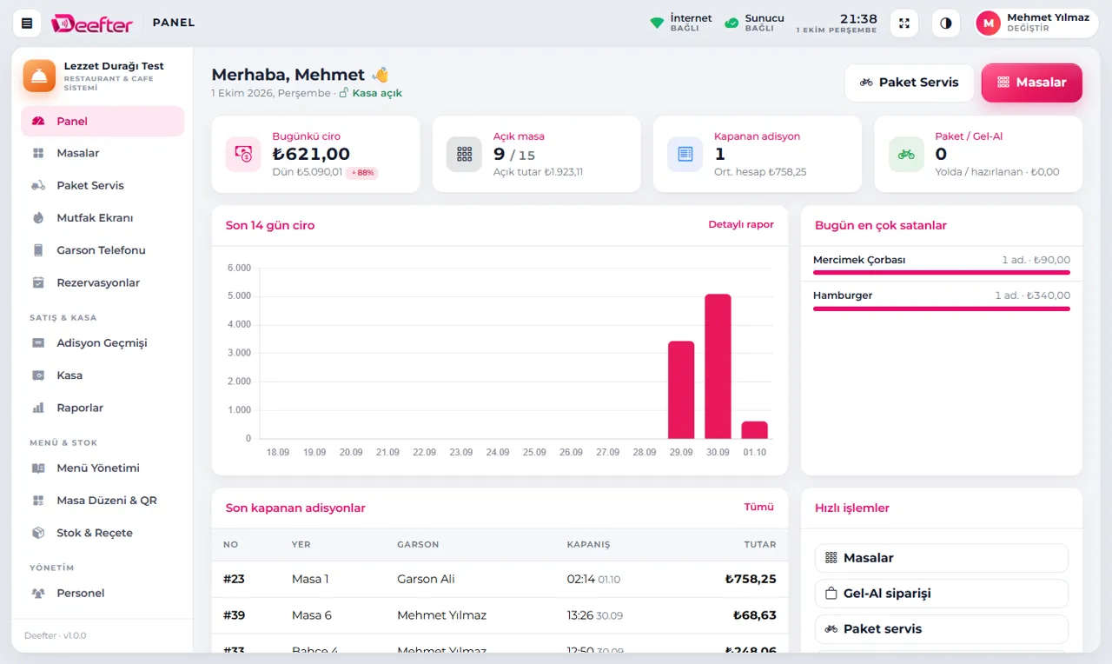Open Garson Telefonu sidebar item
1112x664 pixels.
[x=103, y=250]
